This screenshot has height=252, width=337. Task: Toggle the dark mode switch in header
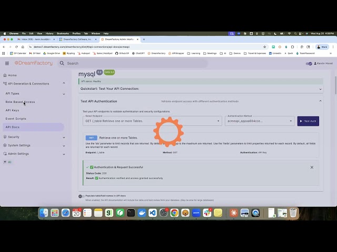click(x=309, y=64)
